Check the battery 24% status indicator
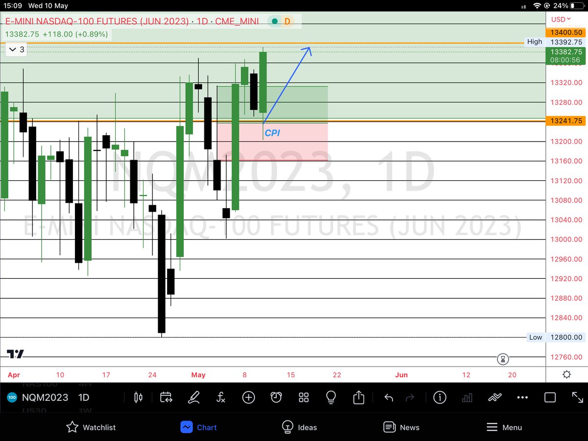 click(568, 6)
